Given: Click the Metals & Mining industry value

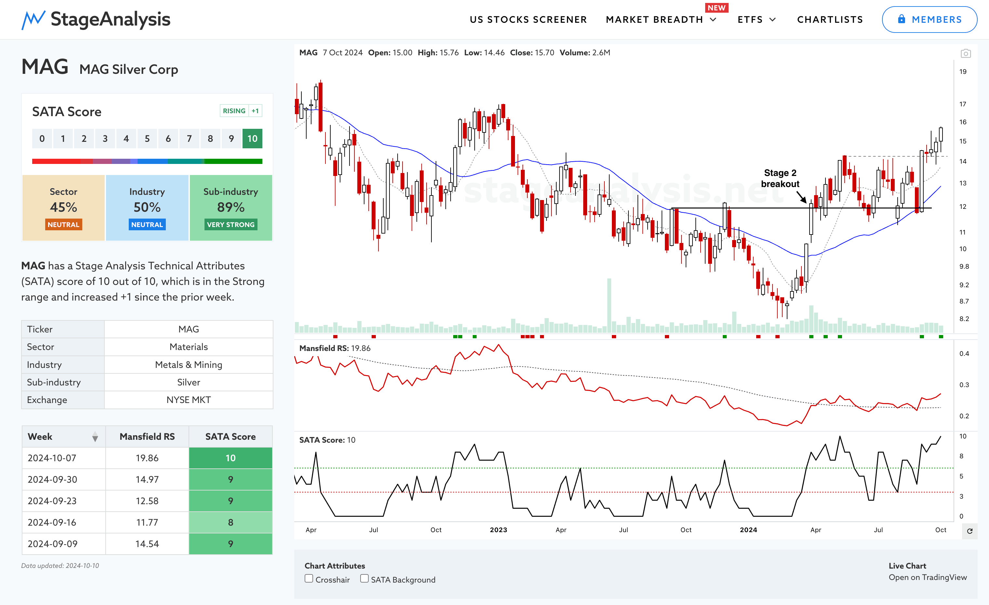Looking at the screenshot, I should (189, 365).
